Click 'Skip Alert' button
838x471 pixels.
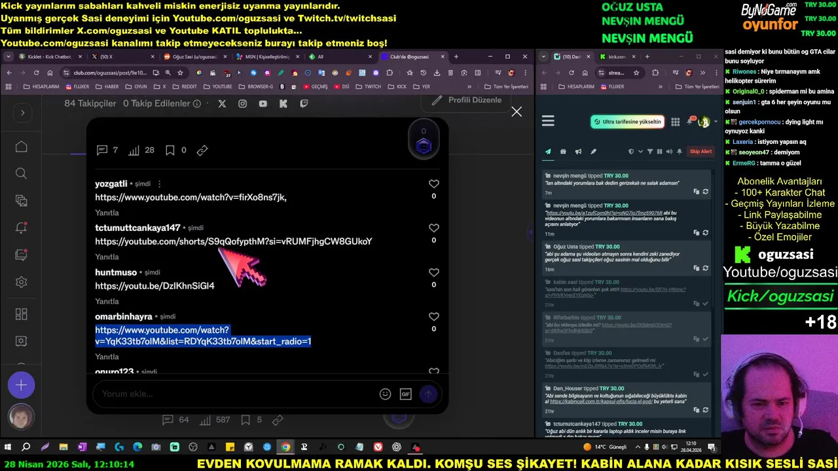701,152
